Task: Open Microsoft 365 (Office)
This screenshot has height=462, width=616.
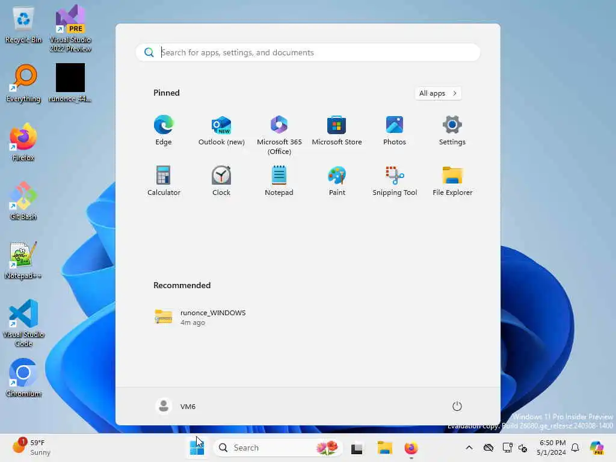Action: click(x=279, y=135)
